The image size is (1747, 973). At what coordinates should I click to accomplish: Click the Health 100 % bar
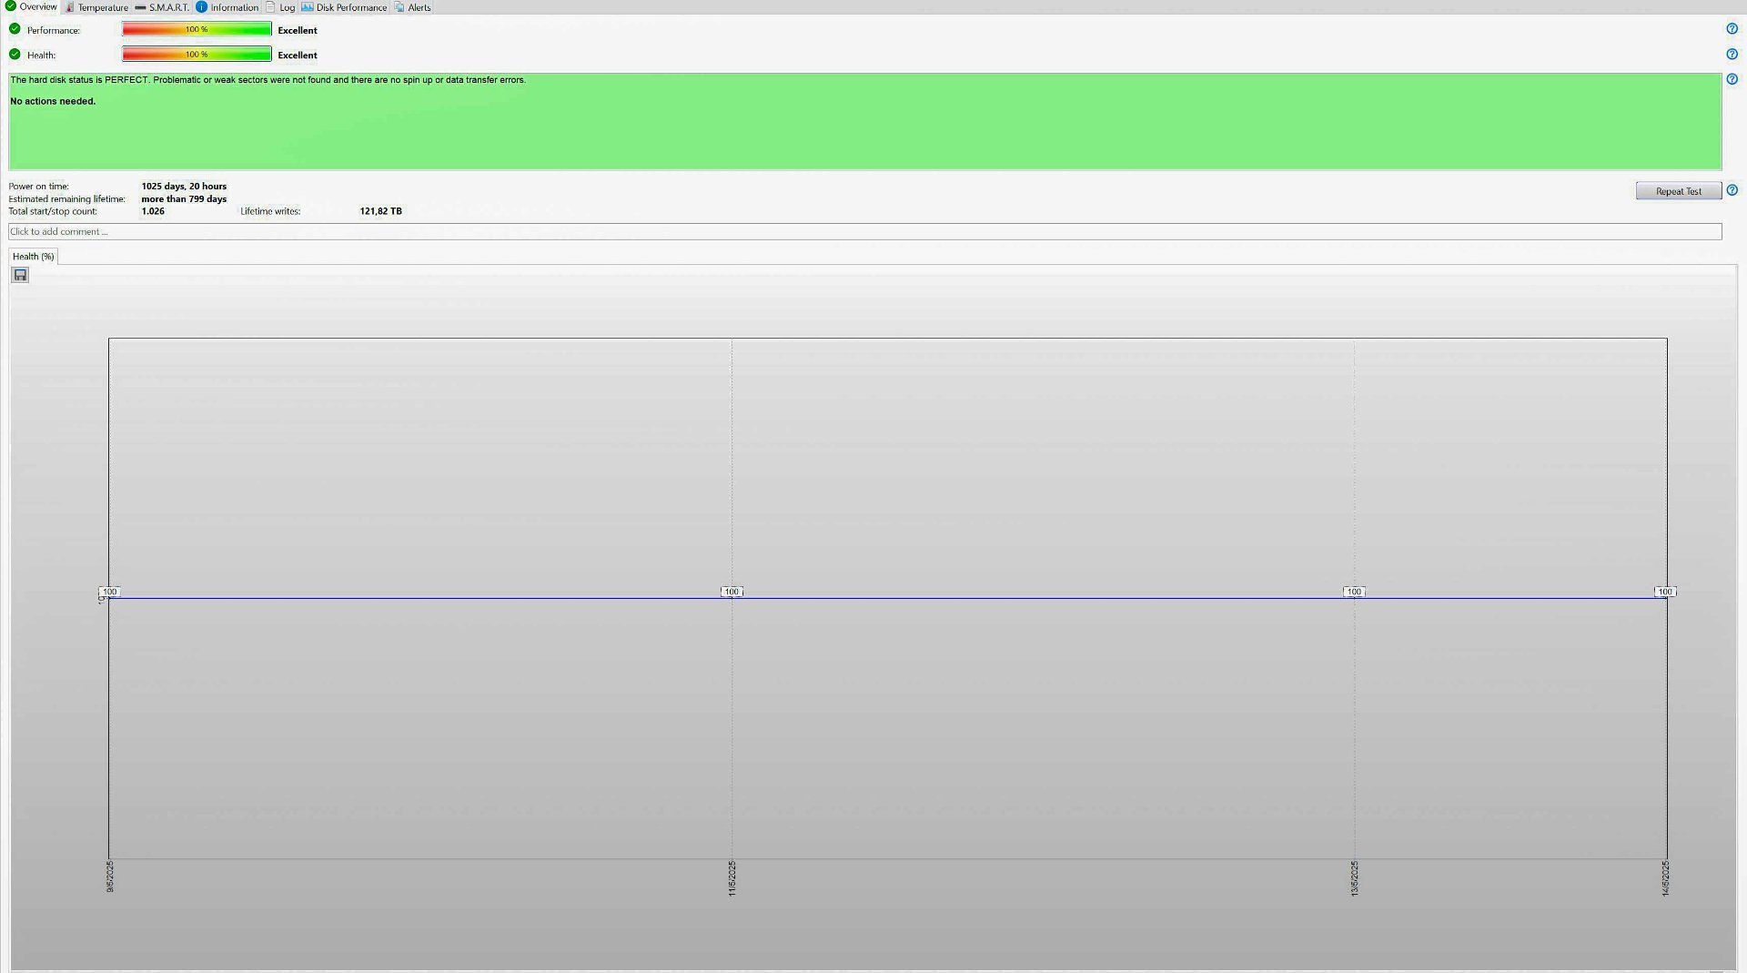click(197, 55)
